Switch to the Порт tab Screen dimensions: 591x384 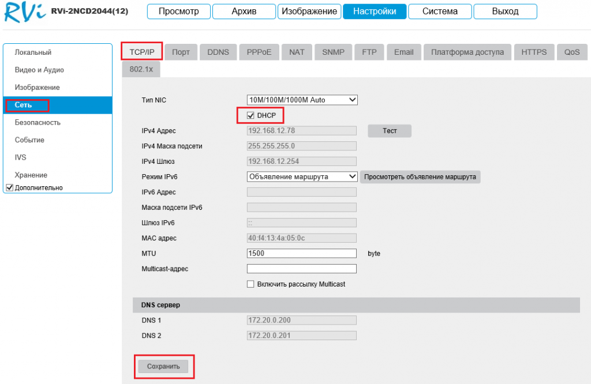point(181,52)
